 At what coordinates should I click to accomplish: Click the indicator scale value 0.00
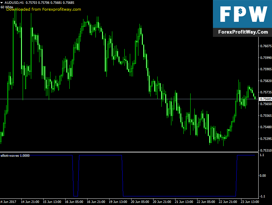(x=263, y=176)
